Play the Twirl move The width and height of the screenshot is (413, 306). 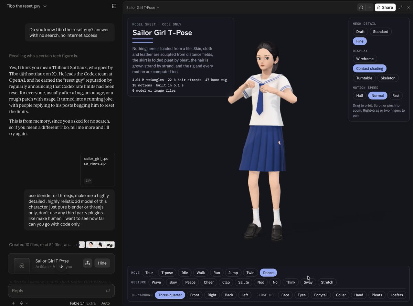click(x=251, y=273)
